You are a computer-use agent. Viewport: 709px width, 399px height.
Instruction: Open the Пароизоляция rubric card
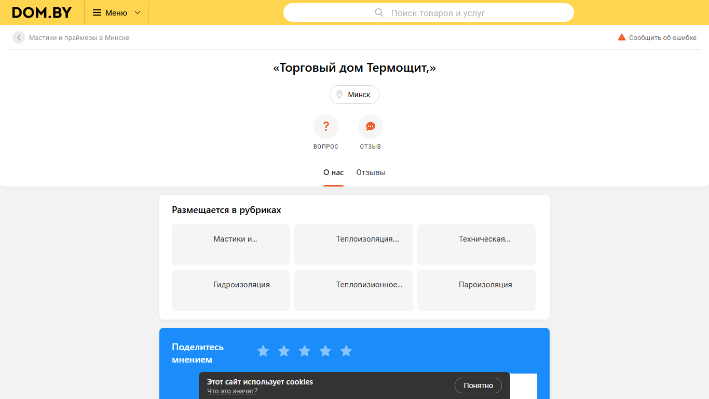coord(476,290)
